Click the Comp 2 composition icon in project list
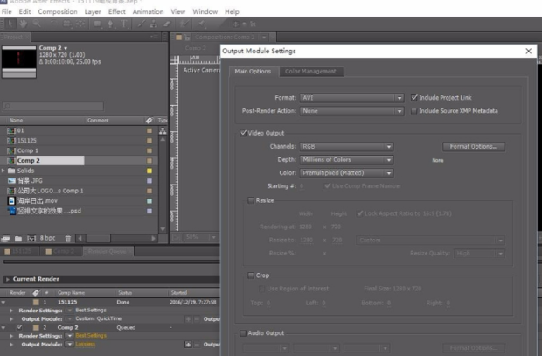 [10, 161]
